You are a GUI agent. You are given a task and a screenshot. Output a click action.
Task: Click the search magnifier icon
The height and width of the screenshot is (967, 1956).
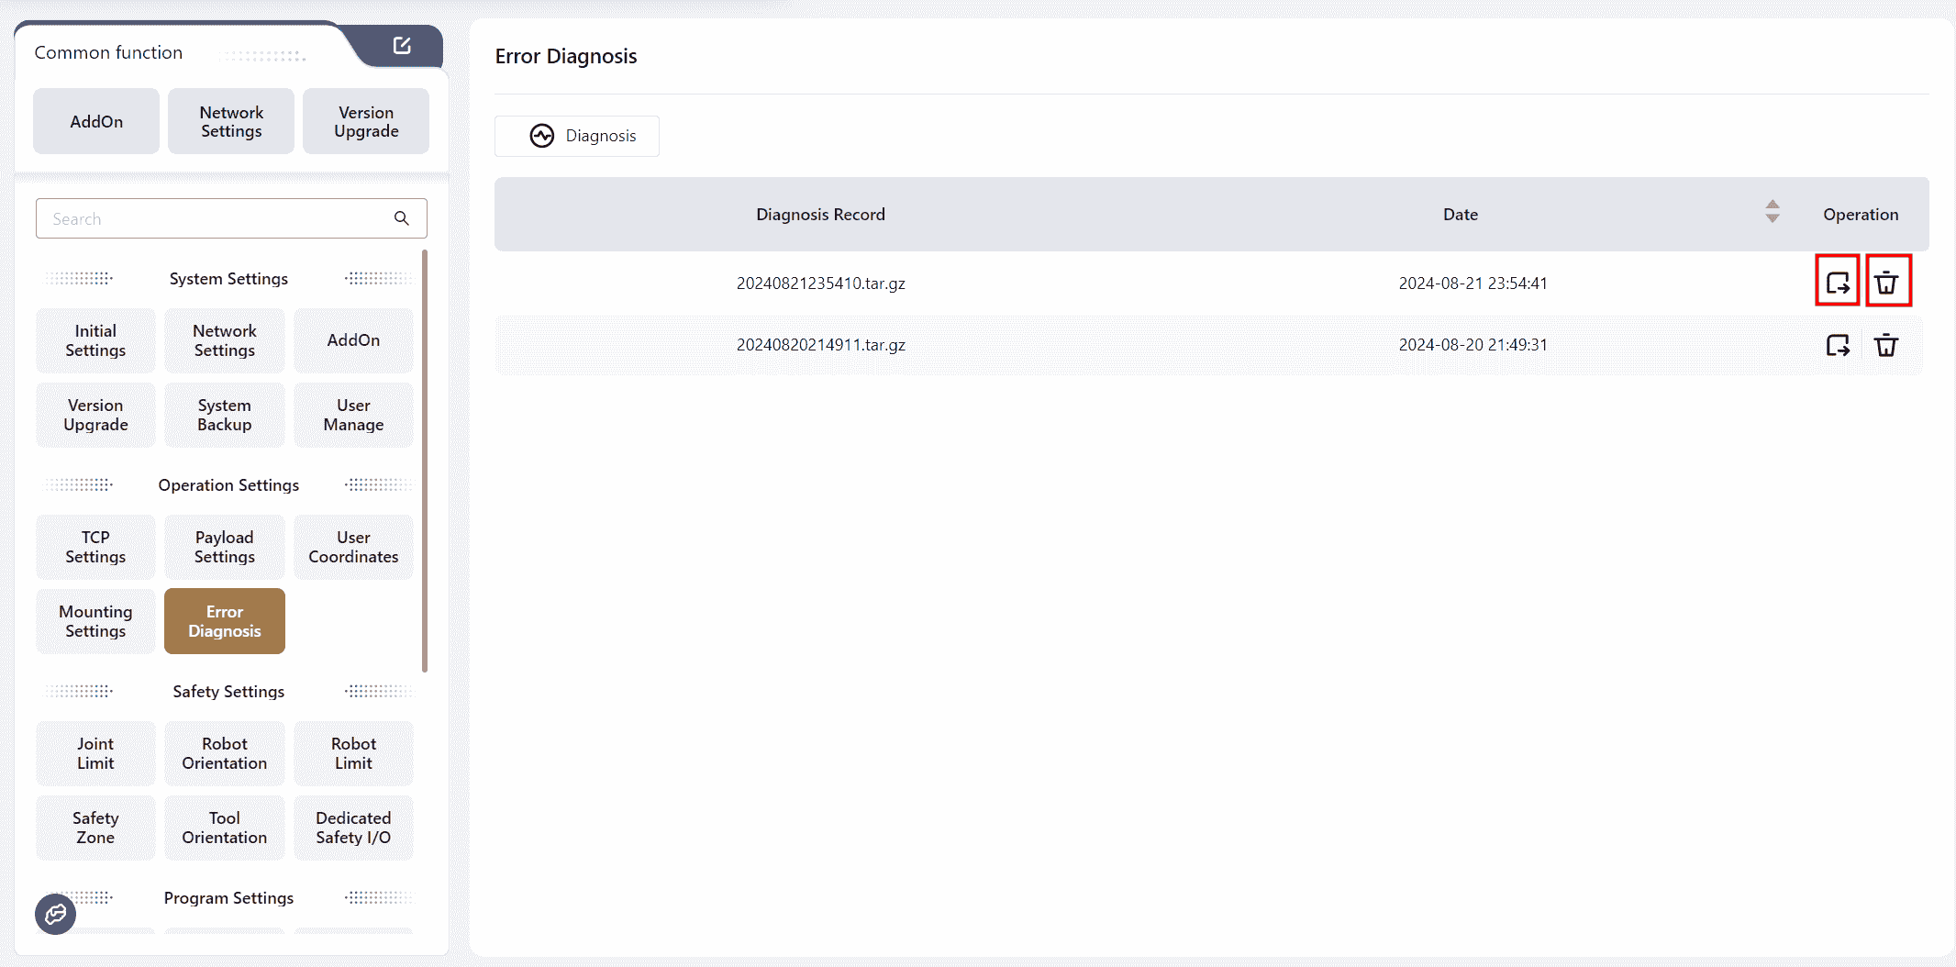(401, 218)
